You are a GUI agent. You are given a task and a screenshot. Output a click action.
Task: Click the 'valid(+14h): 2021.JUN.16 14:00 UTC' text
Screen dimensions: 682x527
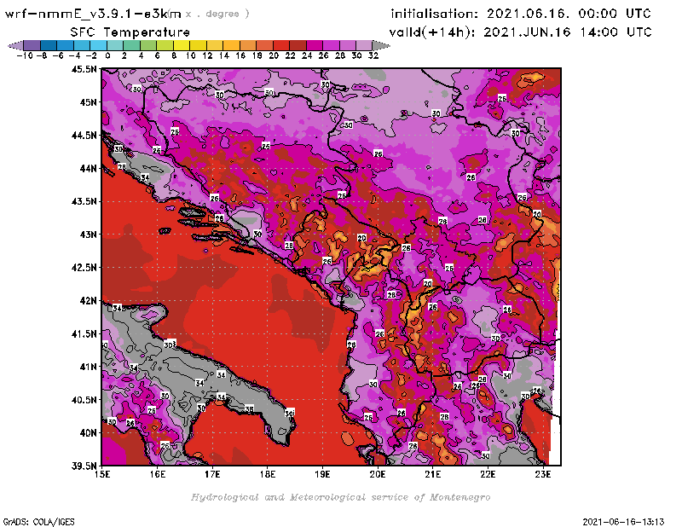coord(521,32)
